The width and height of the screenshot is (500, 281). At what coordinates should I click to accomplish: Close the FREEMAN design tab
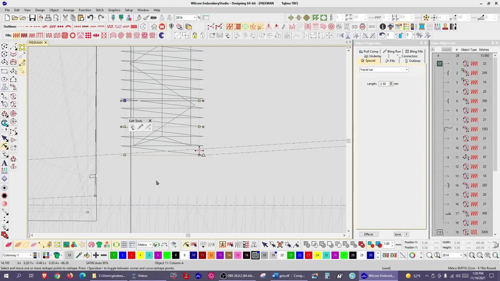pyautogui.click(x=46, y=42)
